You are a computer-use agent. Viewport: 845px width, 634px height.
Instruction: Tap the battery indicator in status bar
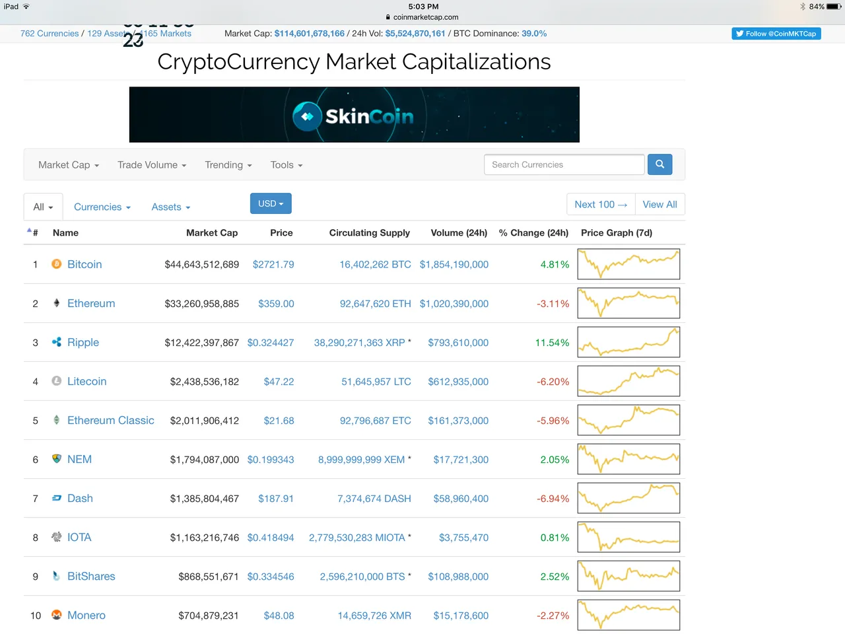point(833,7)
